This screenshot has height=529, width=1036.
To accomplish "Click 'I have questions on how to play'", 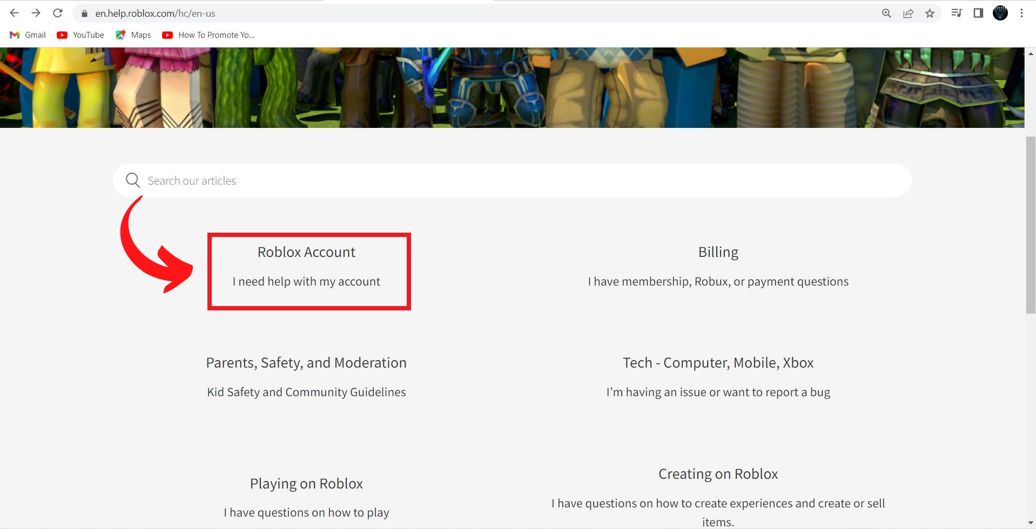I will (306, 512).
